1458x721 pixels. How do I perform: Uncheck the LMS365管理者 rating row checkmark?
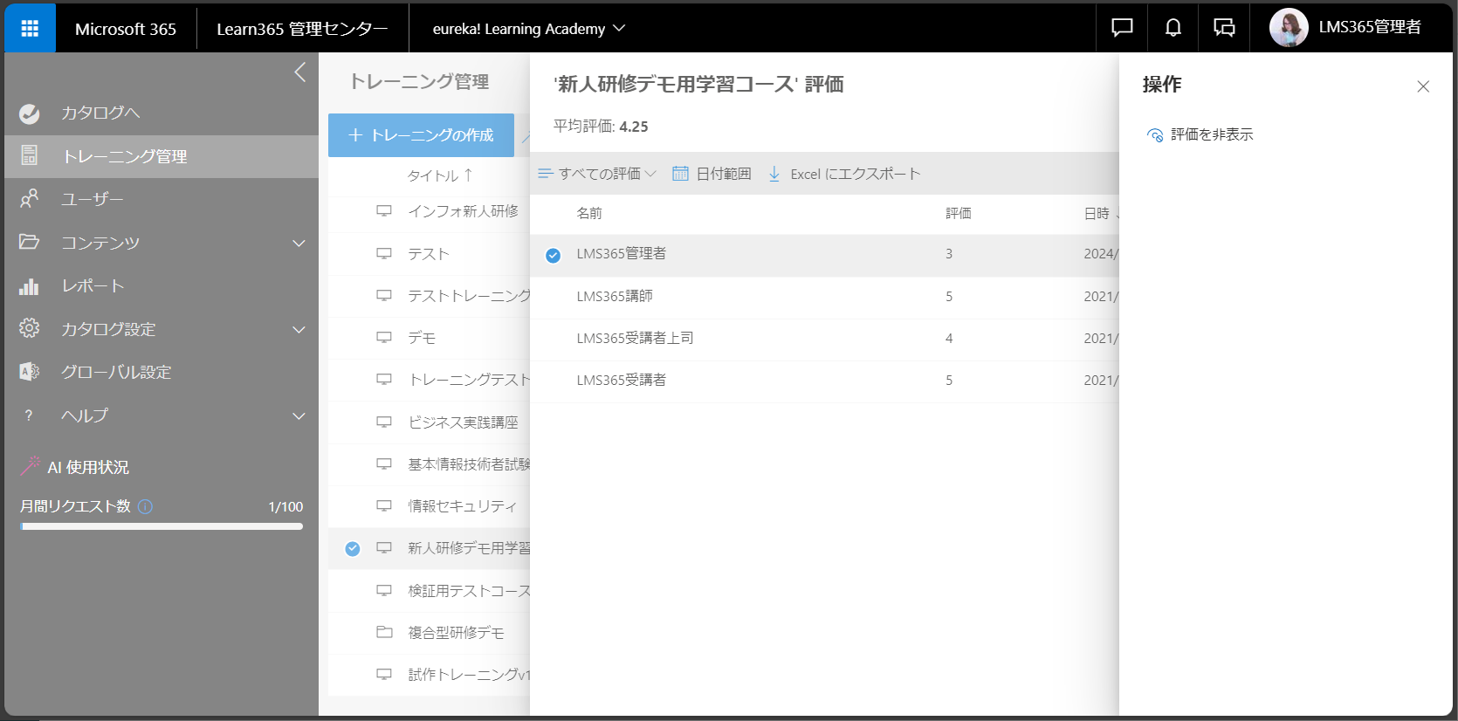tap(553, 255)
